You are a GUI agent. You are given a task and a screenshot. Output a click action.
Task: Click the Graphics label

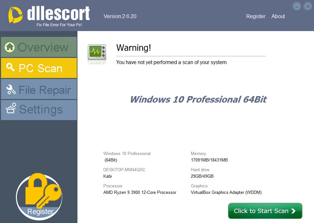[199, 186]
